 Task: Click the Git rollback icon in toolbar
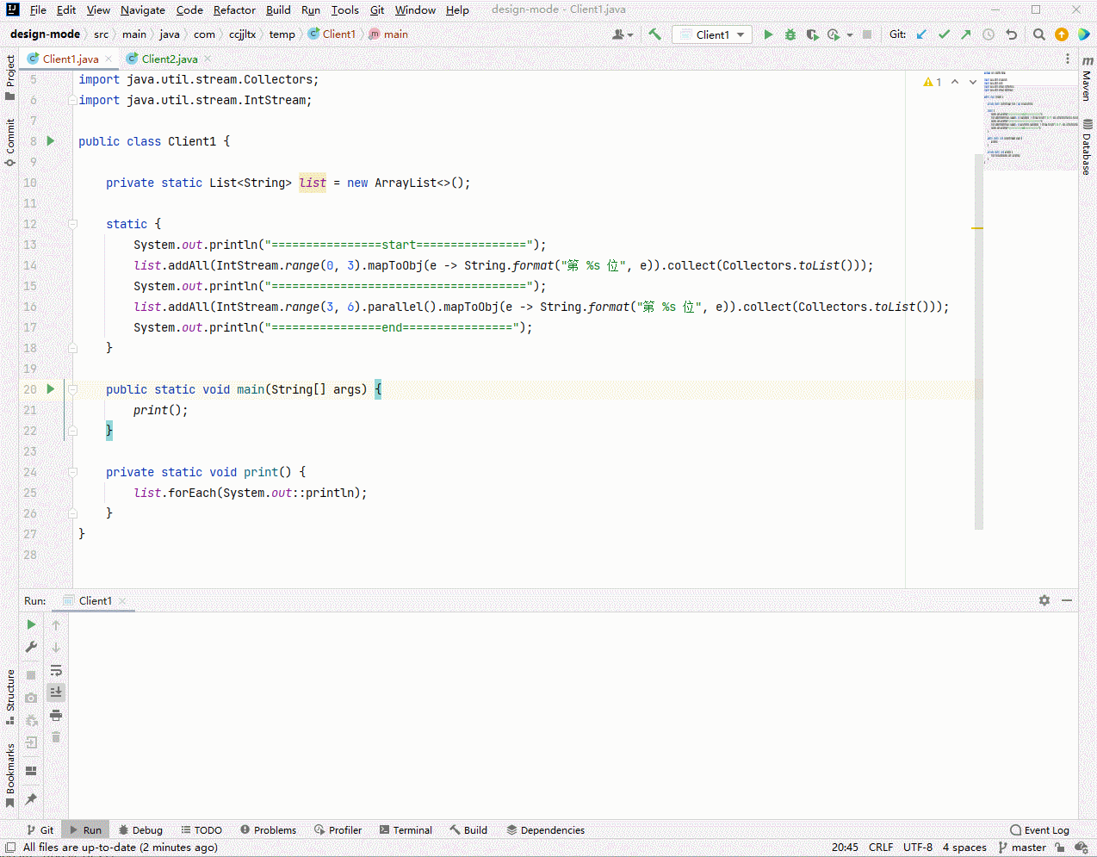(1012, 34)
